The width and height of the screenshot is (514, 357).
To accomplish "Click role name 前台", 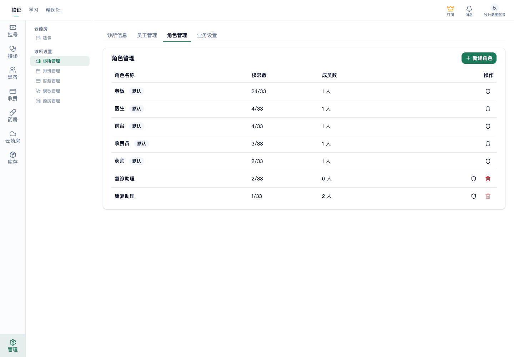I will click(120, 126).
